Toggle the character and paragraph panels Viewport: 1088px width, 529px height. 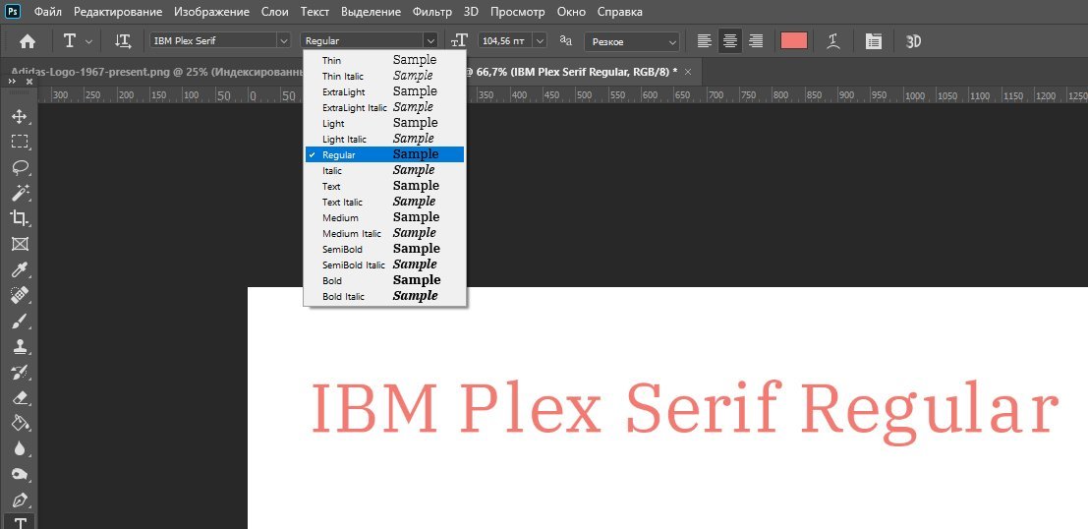click(x=873, y=41)
